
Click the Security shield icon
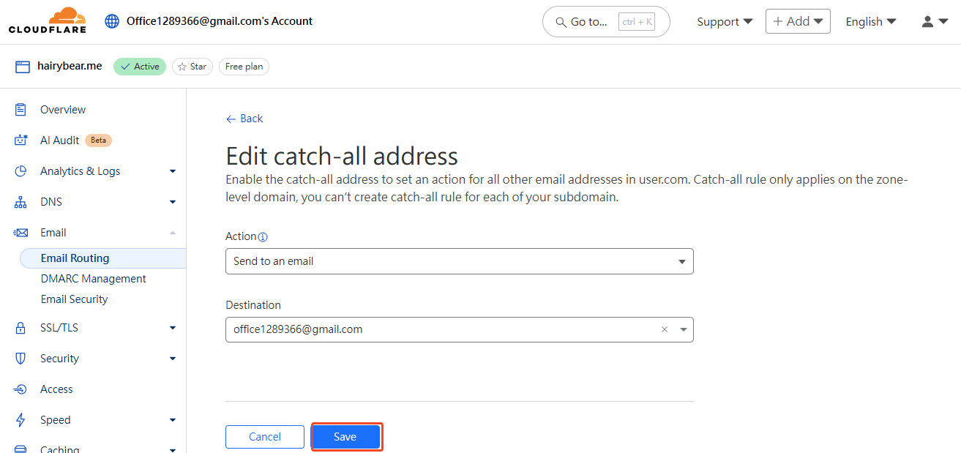(x=20, y=359)
